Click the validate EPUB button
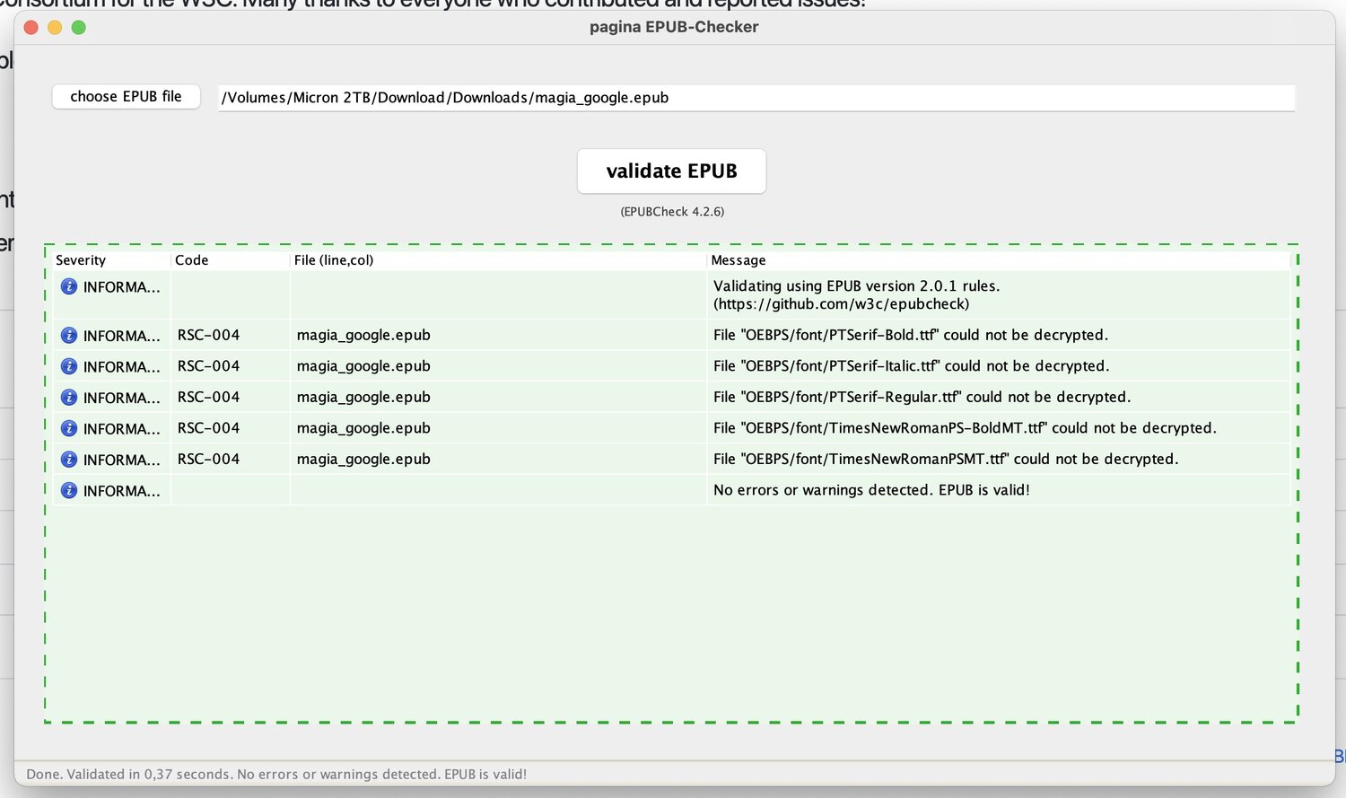The width and height of the screenshot is (1346, 798). (671, 171)
